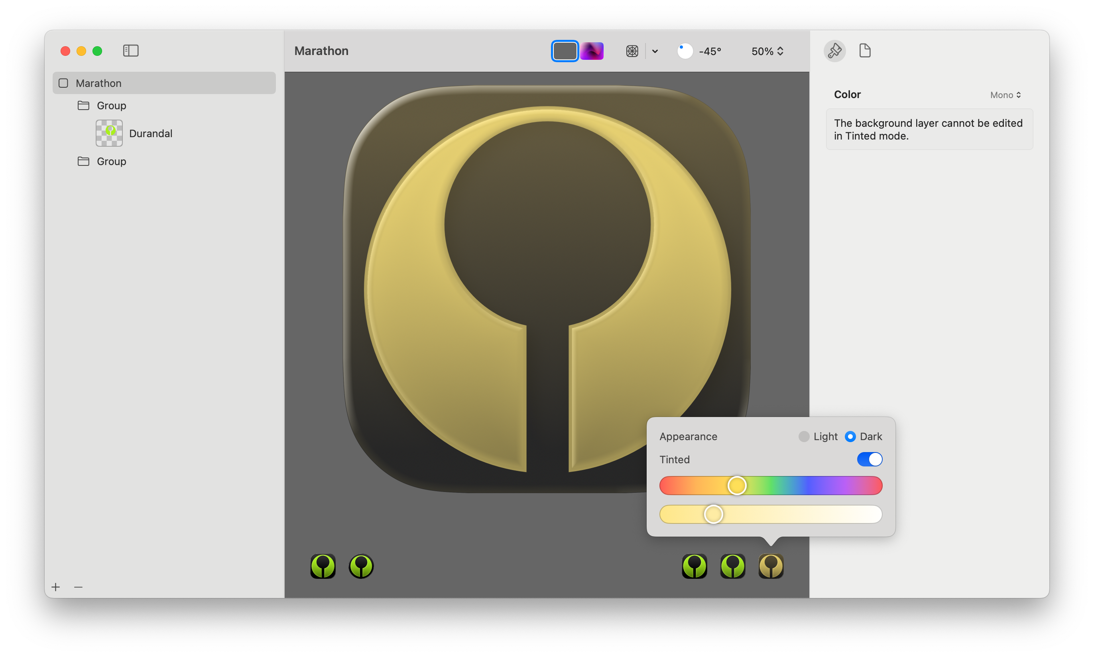Click the large Marathon icon preview

[546, 289]
